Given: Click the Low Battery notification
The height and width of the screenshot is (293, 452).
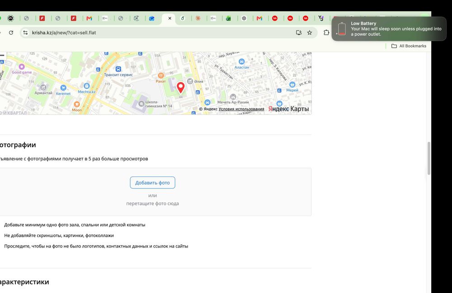Looking at the screenshot, I should [x=389, y=29].
